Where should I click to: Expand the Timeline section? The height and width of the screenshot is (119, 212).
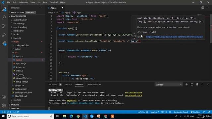click(x=26, y=108)
